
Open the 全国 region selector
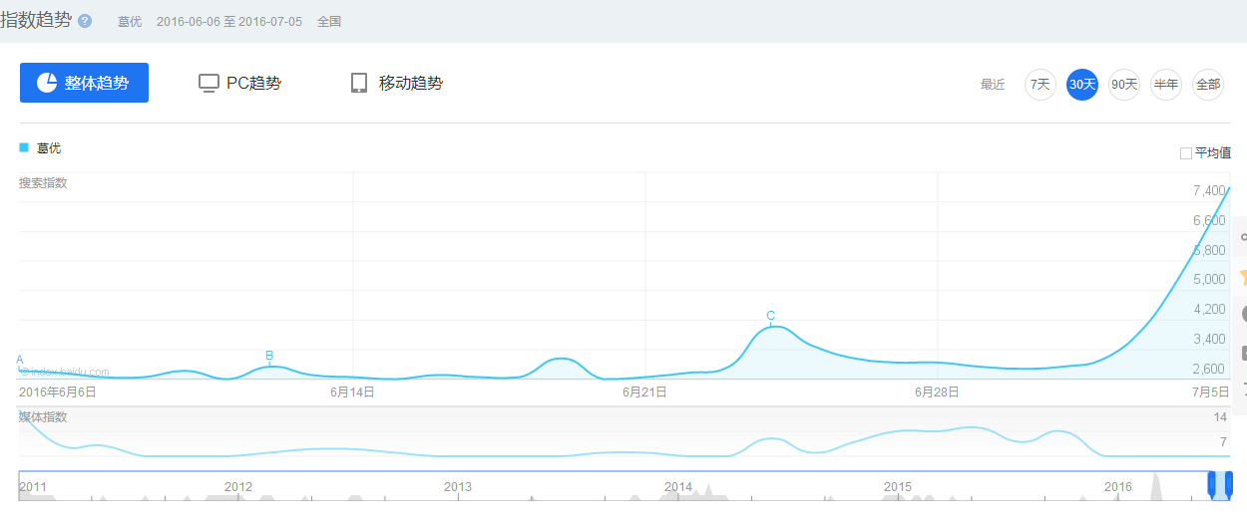[329, 21]
